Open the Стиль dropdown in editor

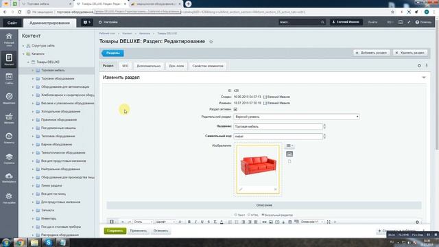coord(143,222)
